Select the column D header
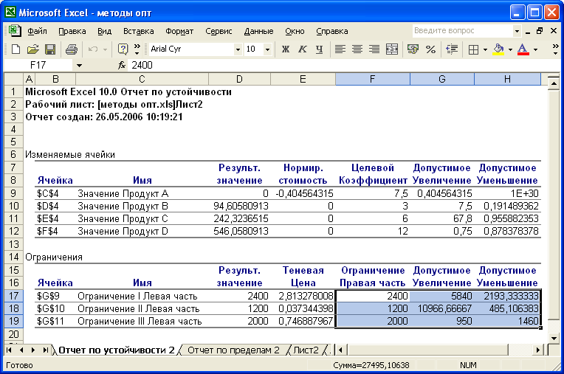The width and height of the screenshot is (564, 374). click(239, 79)
